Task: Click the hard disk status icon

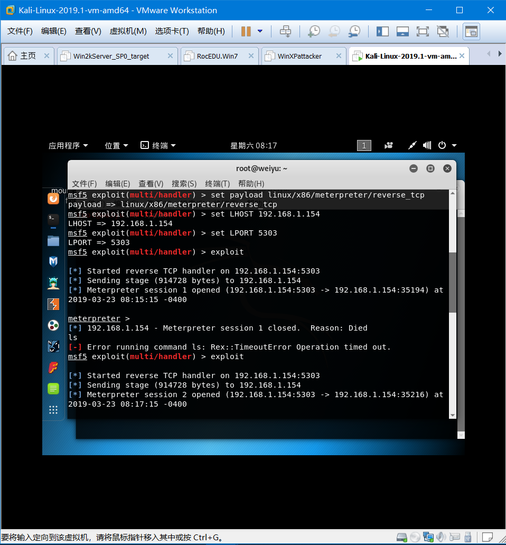Action: coord(402,538)
